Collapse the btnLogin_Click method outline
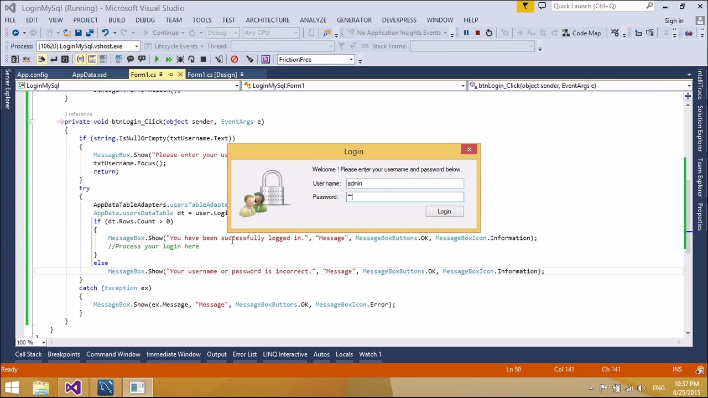This screenshot has width=708, height=398. point(32,122)
